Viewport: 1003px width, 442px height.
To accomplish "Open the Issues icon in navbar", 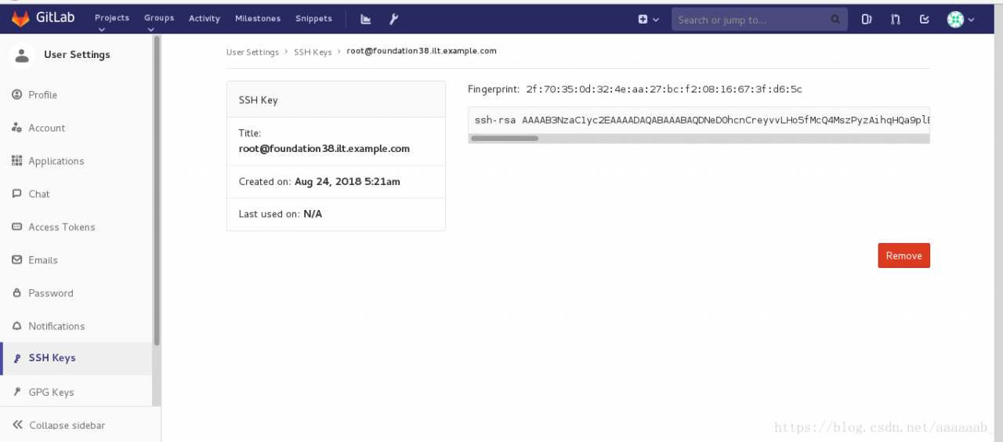I will 867,20.
